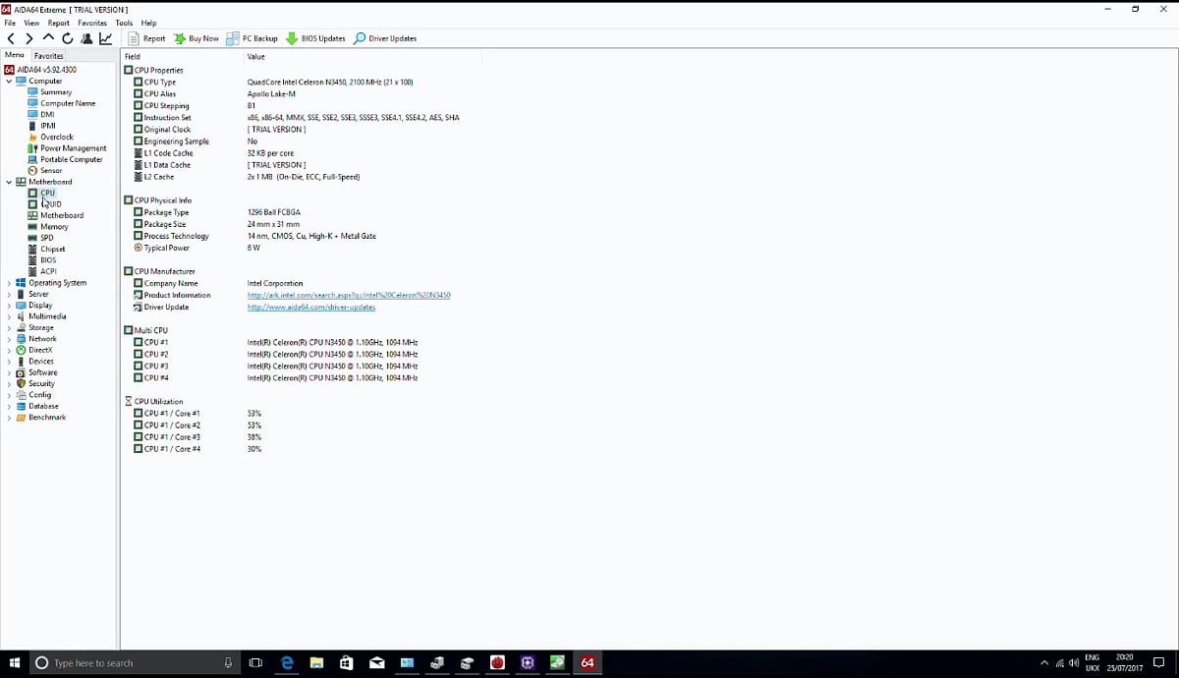1179x678 pixels.
Task: Click the AIDA64 icon on the taskbar
Action: pos(587,663)
